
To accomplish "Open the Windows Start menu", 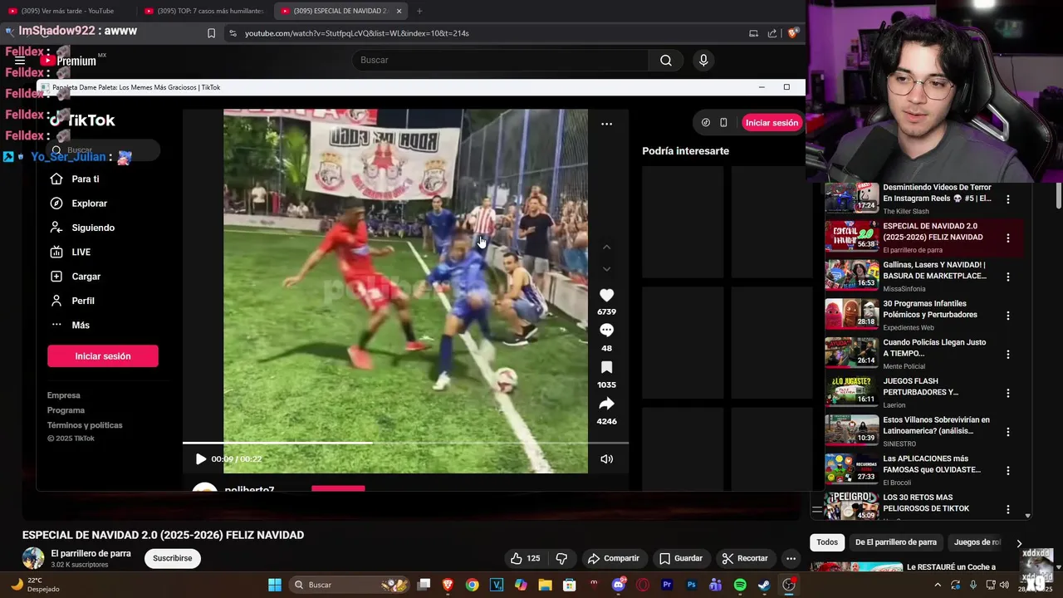I will [275, 585].
